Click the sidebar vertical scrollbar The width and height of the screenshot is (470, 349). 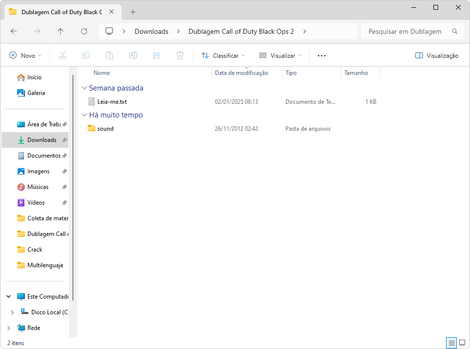[x=73, y=187]
